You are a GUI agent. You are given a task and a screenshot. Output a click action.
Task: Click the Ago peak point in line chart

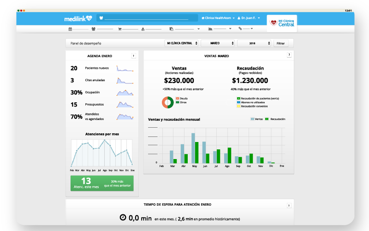105,140
